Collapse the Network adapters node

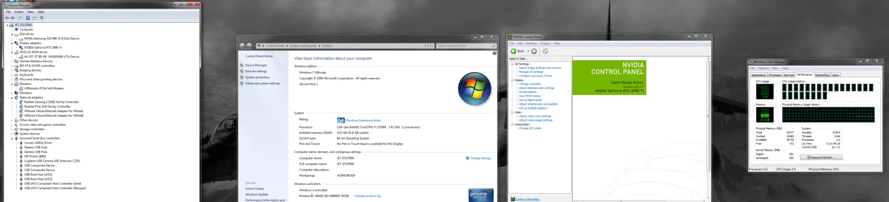coord(12,98)
